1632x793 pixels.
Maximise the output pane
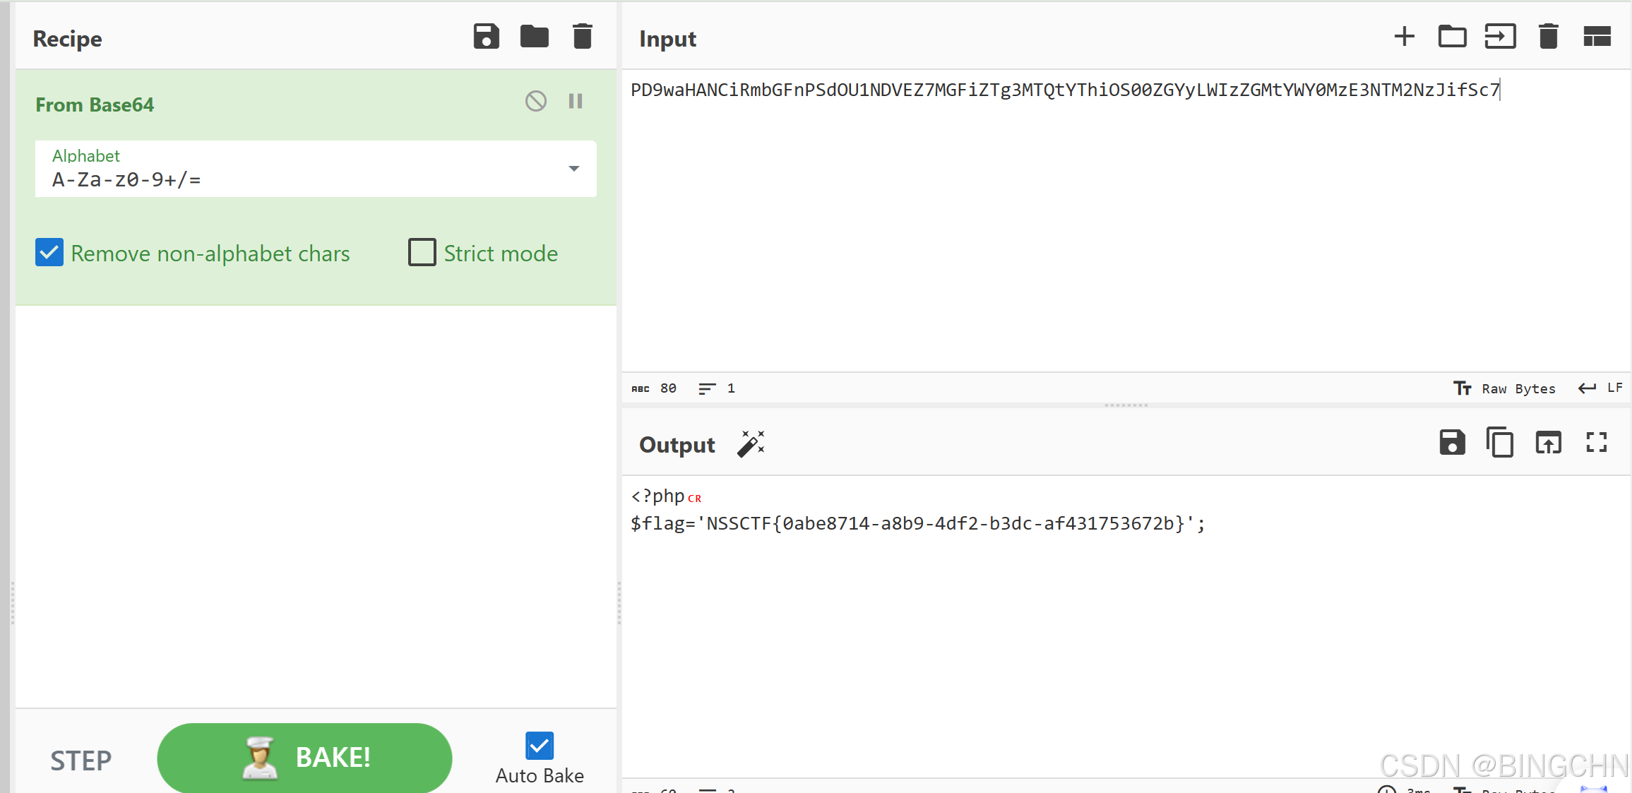(x=1596, y=443)
